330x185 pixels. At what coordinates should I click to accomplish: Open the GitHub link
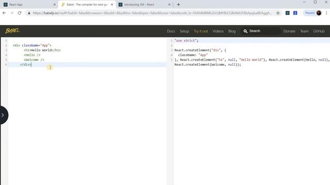[319, 31]
